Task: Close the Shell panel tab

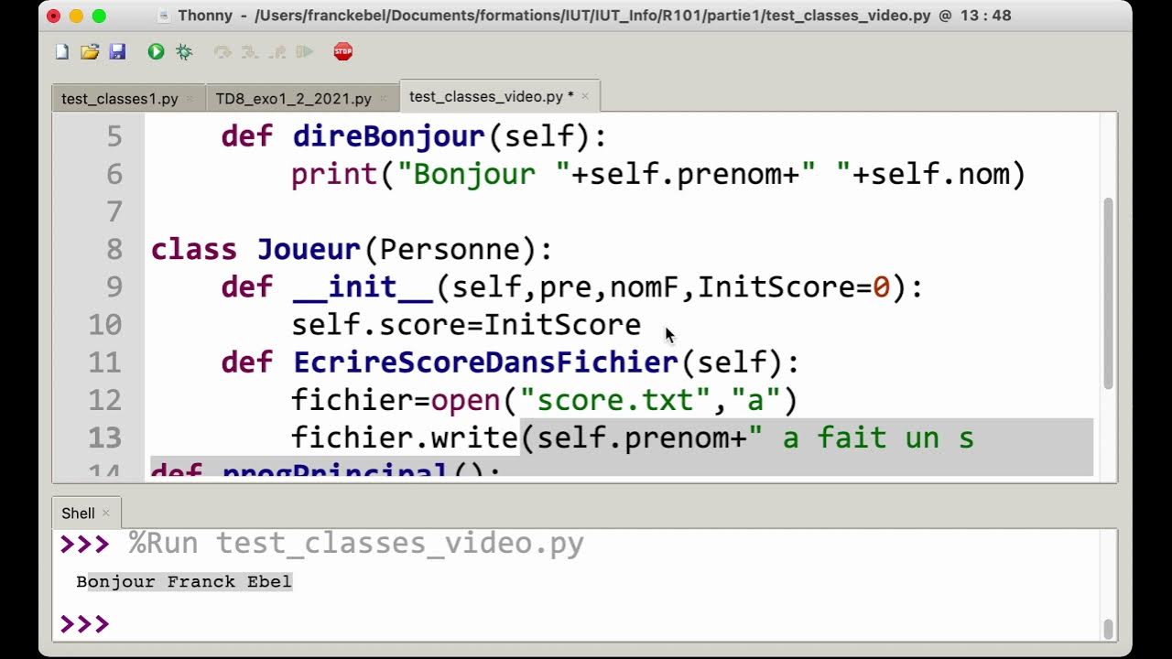Action: 105,513
